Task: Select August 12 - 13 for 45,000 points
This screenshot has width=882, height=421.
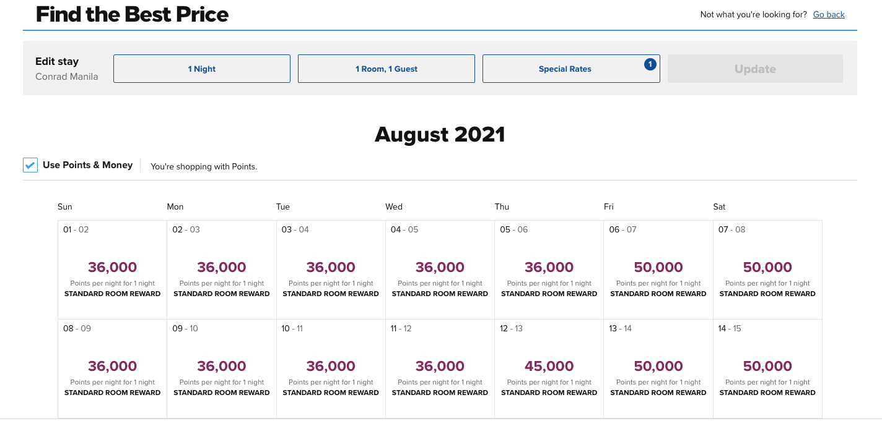Action: 549,368
